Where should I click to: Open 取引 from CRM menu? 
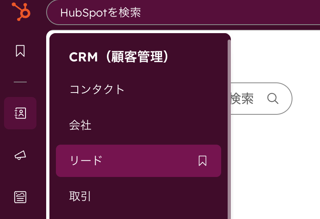[x=139, y=196]
